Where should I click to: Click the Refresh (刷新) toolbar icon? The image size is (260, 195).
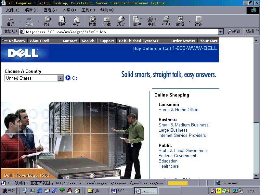point(62,21)
